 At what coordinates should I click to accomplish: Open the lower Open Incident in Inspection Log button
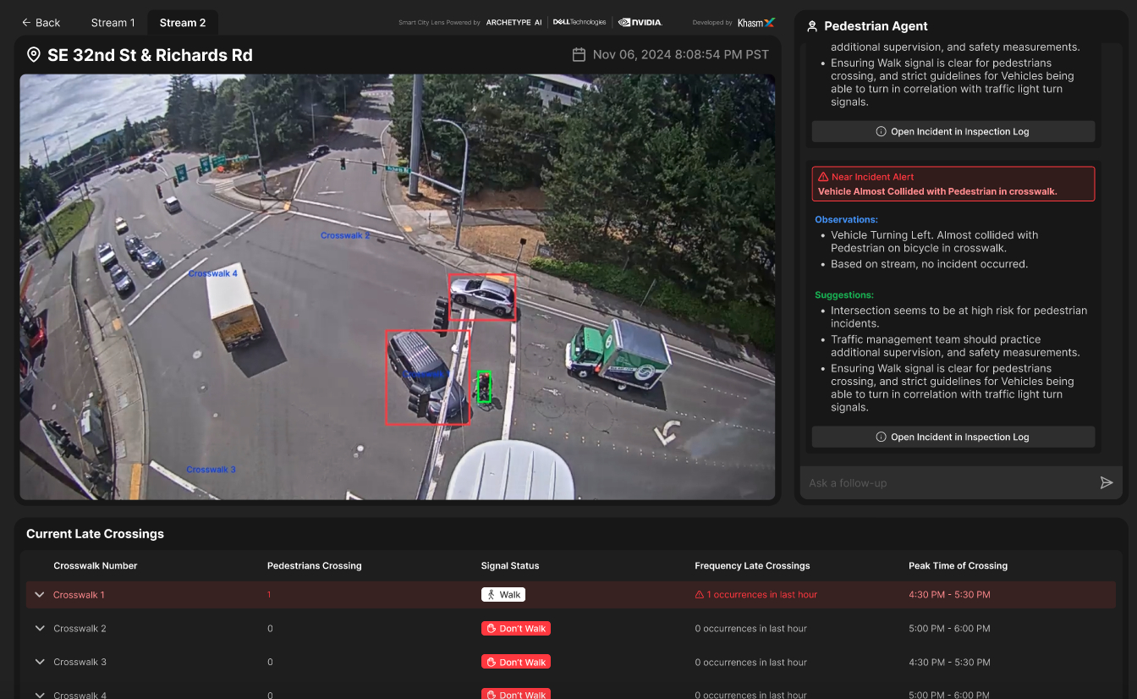coord(953,437)
